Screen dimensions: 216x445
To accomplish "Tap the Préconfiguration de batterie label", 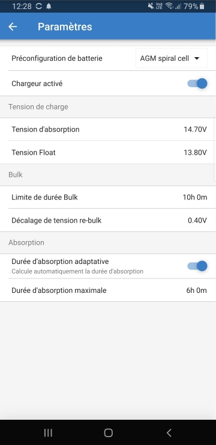I will (x=57, y=58).
